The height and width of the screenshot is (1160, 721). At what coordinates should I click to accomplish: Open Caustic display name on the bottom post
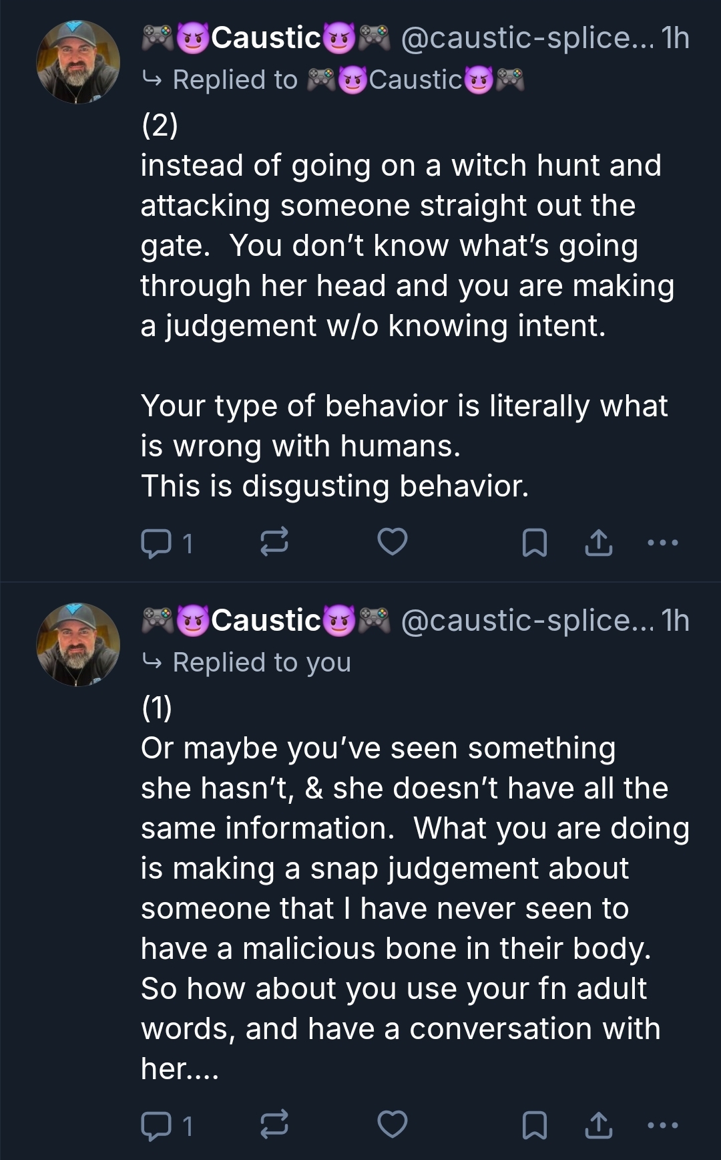[266, 621]
